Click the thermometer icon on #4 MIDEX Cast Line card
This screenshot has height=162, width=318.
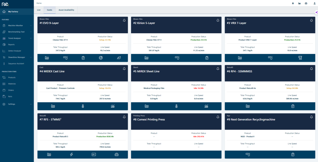pyautogui.click(x=83, y=106)
